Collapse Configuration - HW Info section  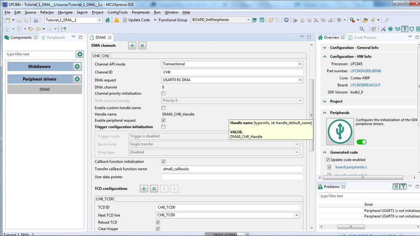pyautogui.click(x=325, y=56)
